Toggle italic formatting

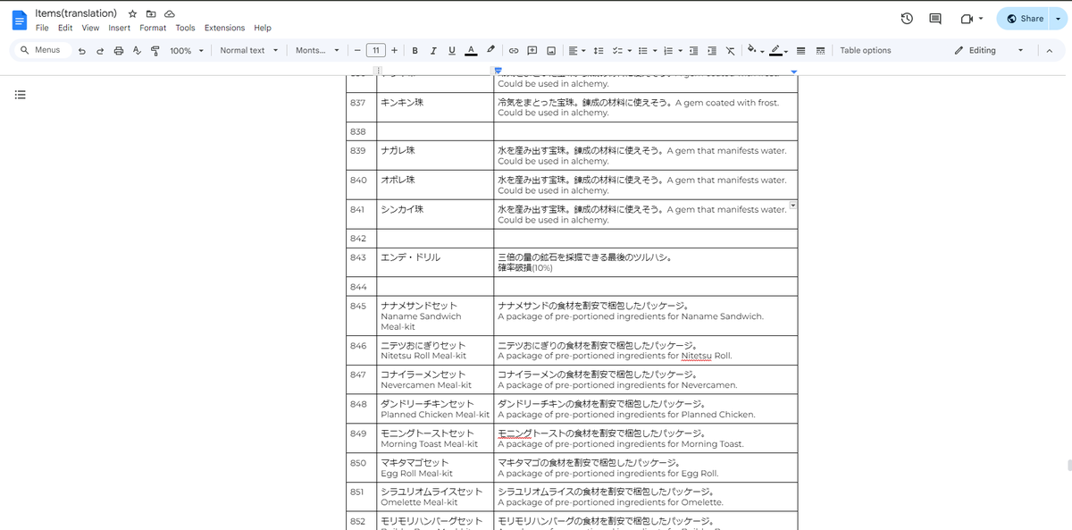(x=433, y=50)
